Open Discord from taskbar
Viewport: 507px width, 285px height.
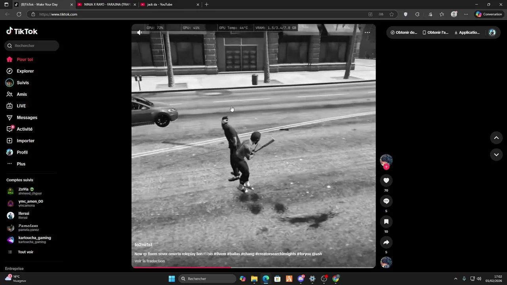click(301, 279)
